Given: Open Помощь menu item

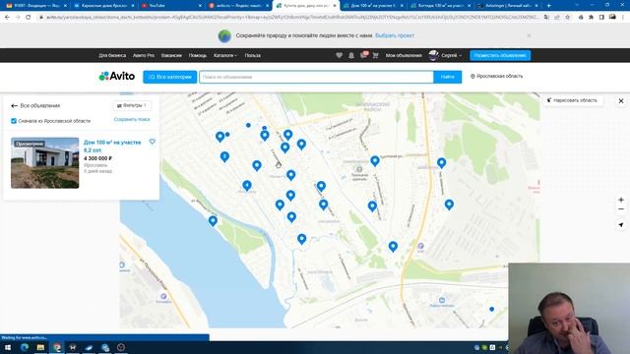Looking at the screenshot, I should [198, 55].
